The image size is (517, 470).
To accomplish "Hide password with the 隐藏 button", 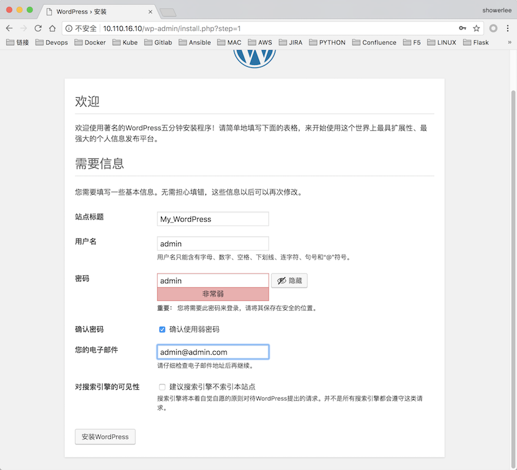I will coord(289,281).
